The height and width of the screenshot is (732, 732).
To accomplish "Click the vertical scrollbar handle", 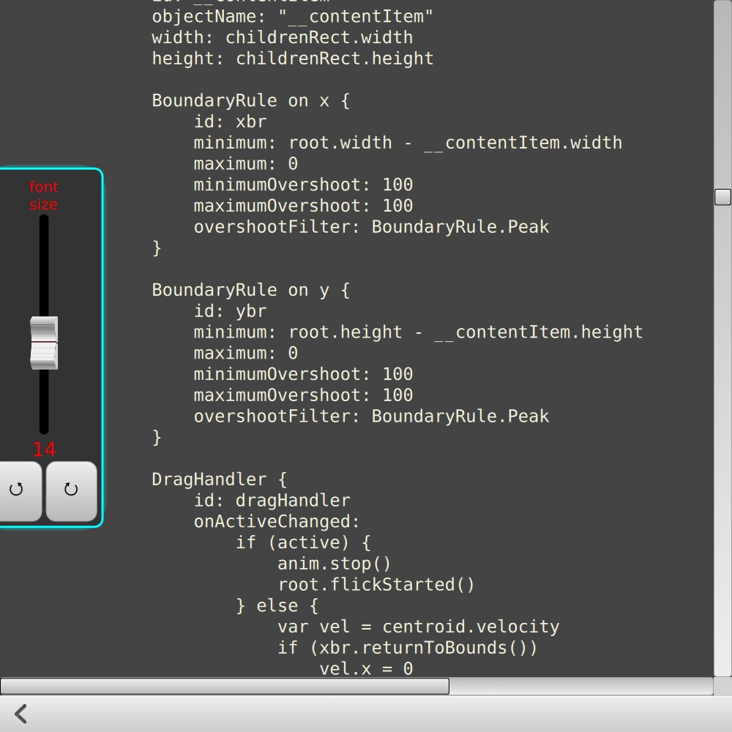I will pos(722,196).
